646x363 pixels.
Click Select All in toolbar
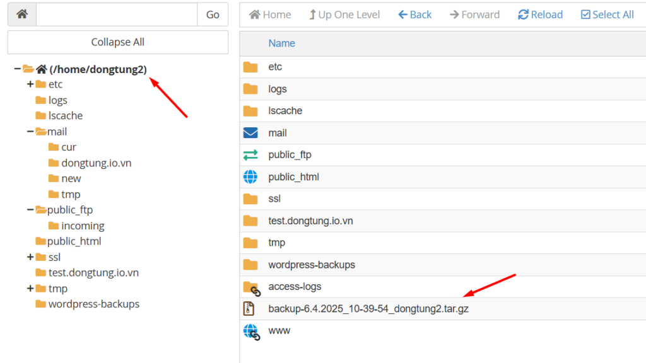pyautogui.click(x=608, y=15)
